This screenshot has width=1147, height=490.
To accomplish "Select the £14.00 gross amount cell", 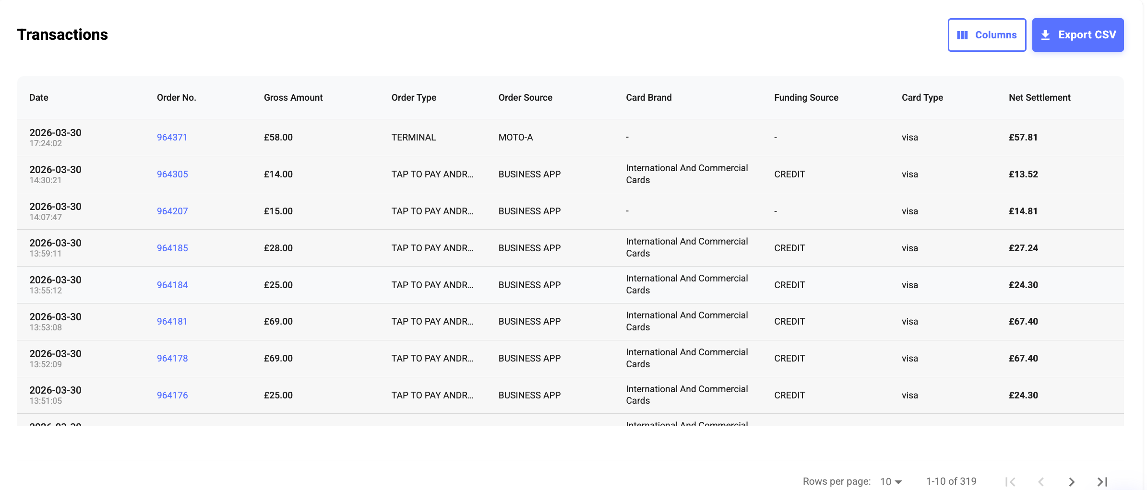I will [x=278, y=175].
